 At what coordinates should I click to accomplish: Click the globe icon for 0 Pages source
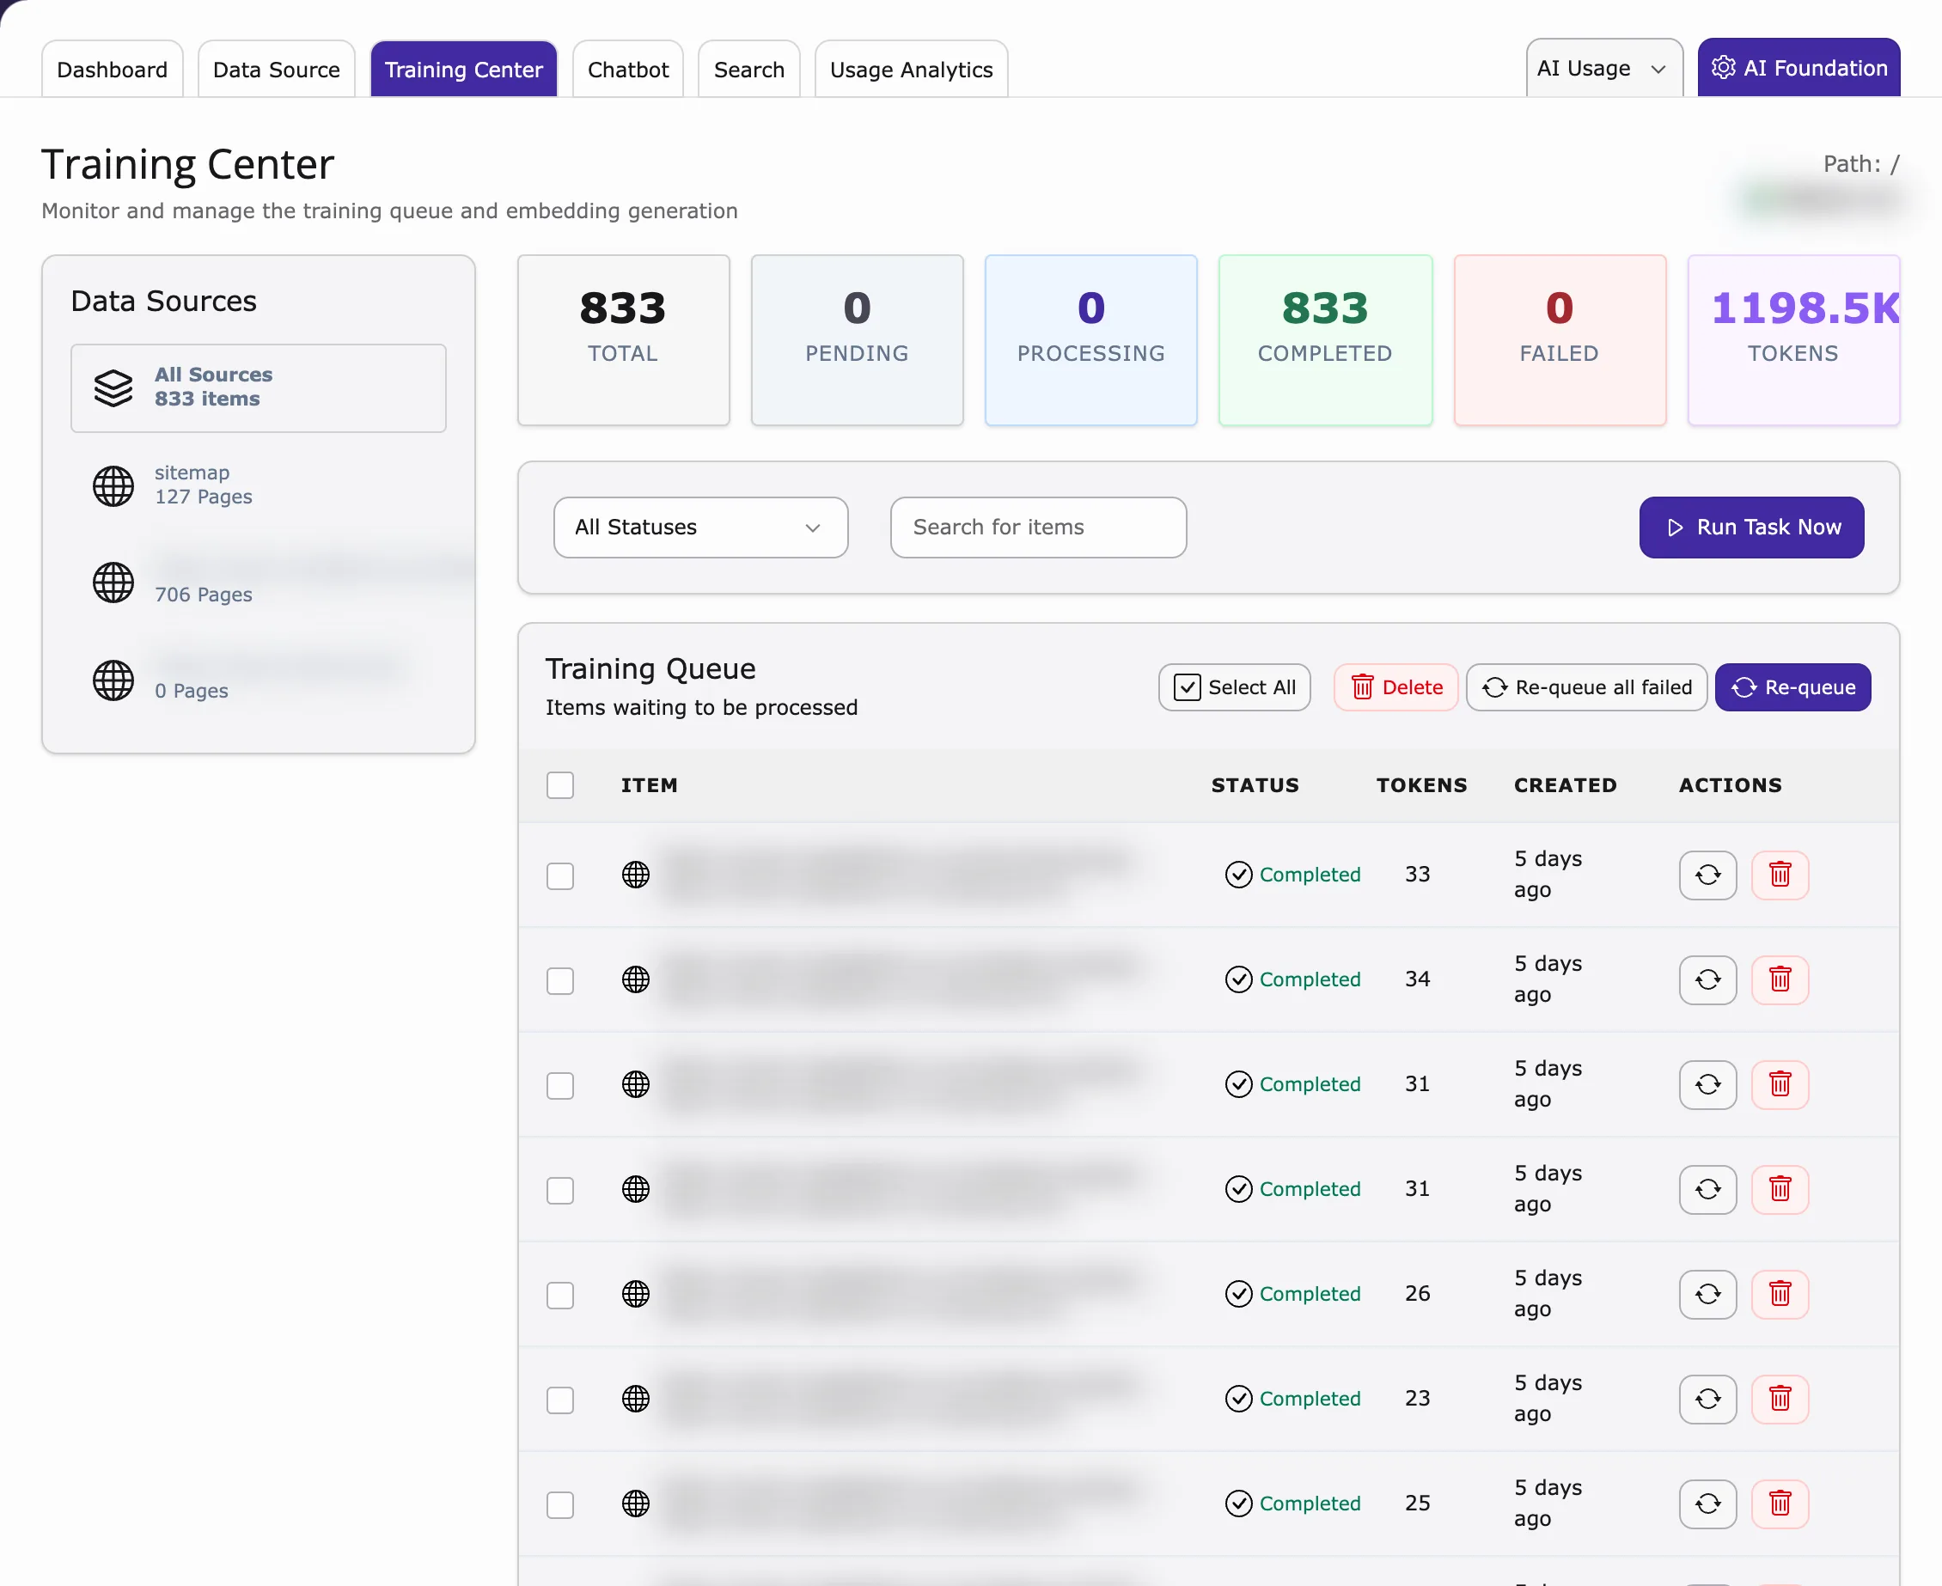coord(113,680)
